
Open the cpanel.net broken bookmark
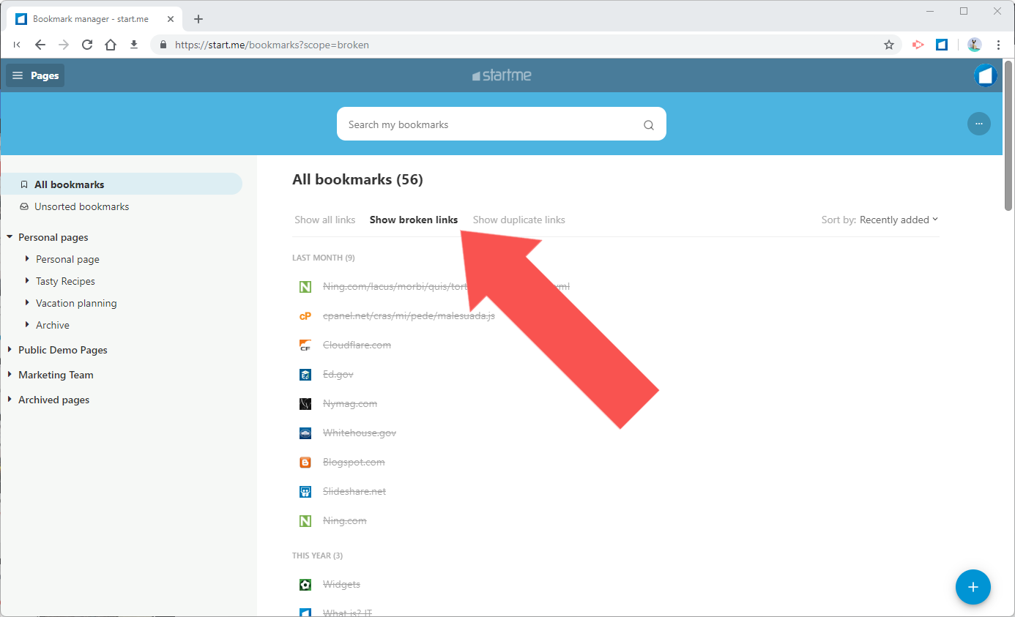click(409, 315)
